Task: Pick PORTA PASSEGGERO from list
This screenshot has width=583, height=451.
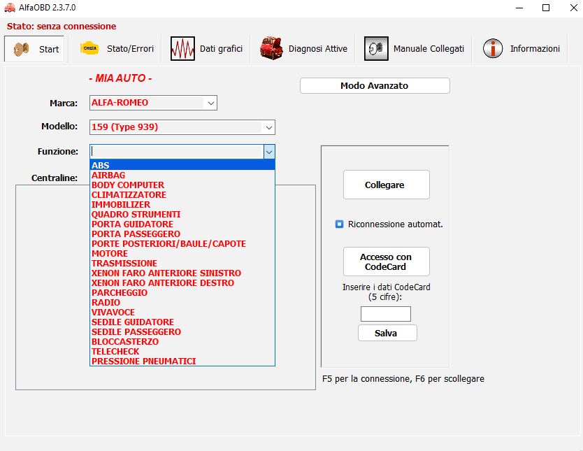Action: pyautogui.click(x=182, y=234)
